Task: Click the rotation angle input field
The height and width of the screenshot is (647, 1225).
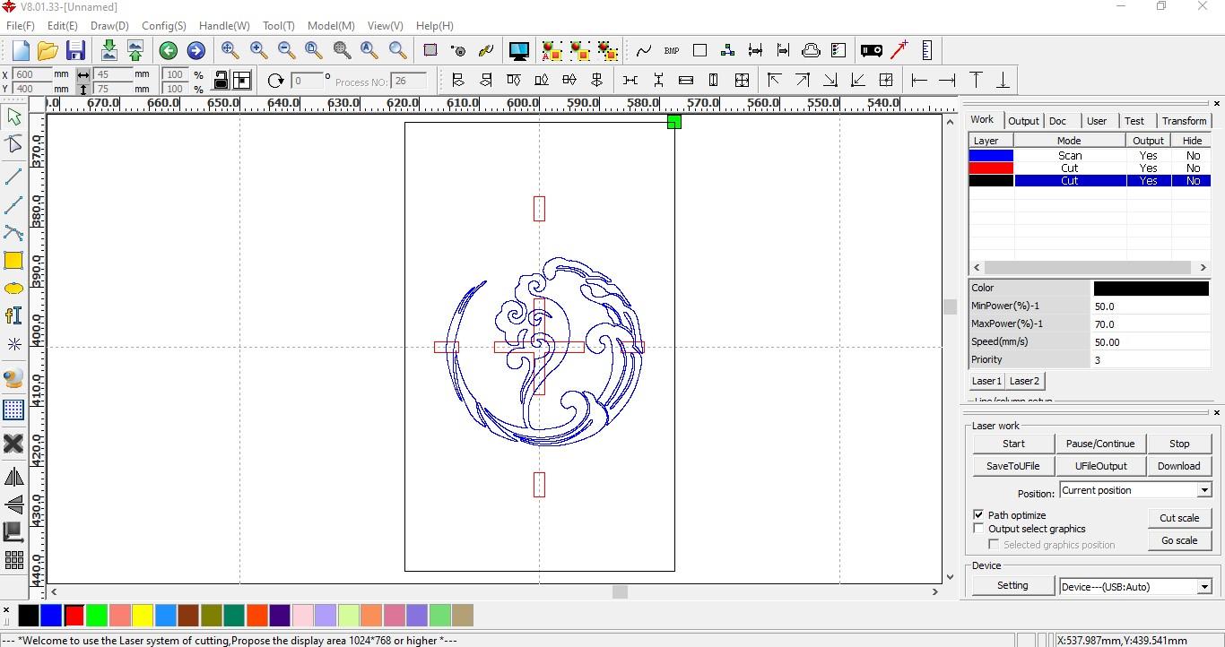Action: [x=306, y=82]
